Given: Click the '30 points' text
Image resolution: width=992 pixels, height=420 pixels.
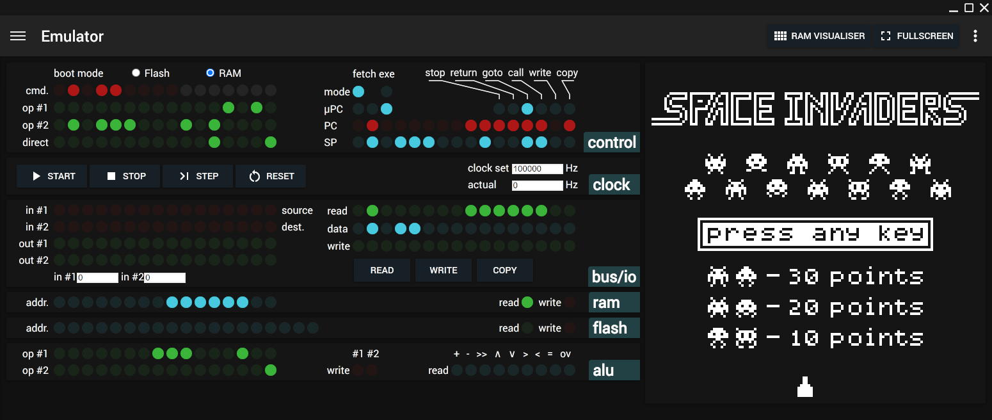Looking at the screenshot, I should [x=857, y=277].
